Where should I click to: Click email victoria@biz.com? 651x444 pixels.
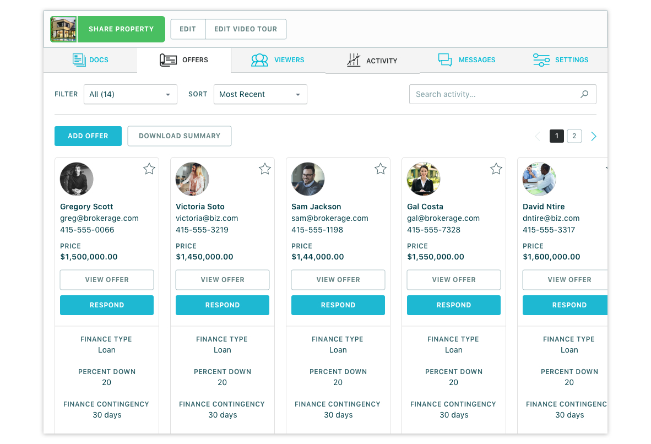(207, 219)
